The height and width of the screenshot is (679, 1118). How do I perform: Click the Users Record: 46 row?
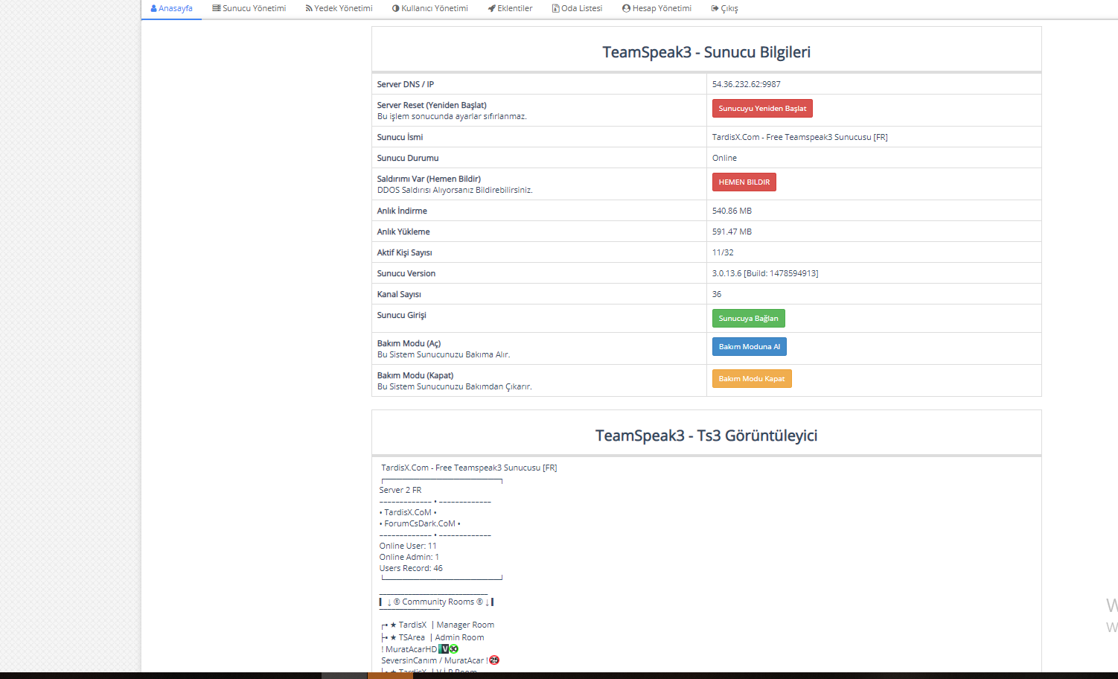411,568
